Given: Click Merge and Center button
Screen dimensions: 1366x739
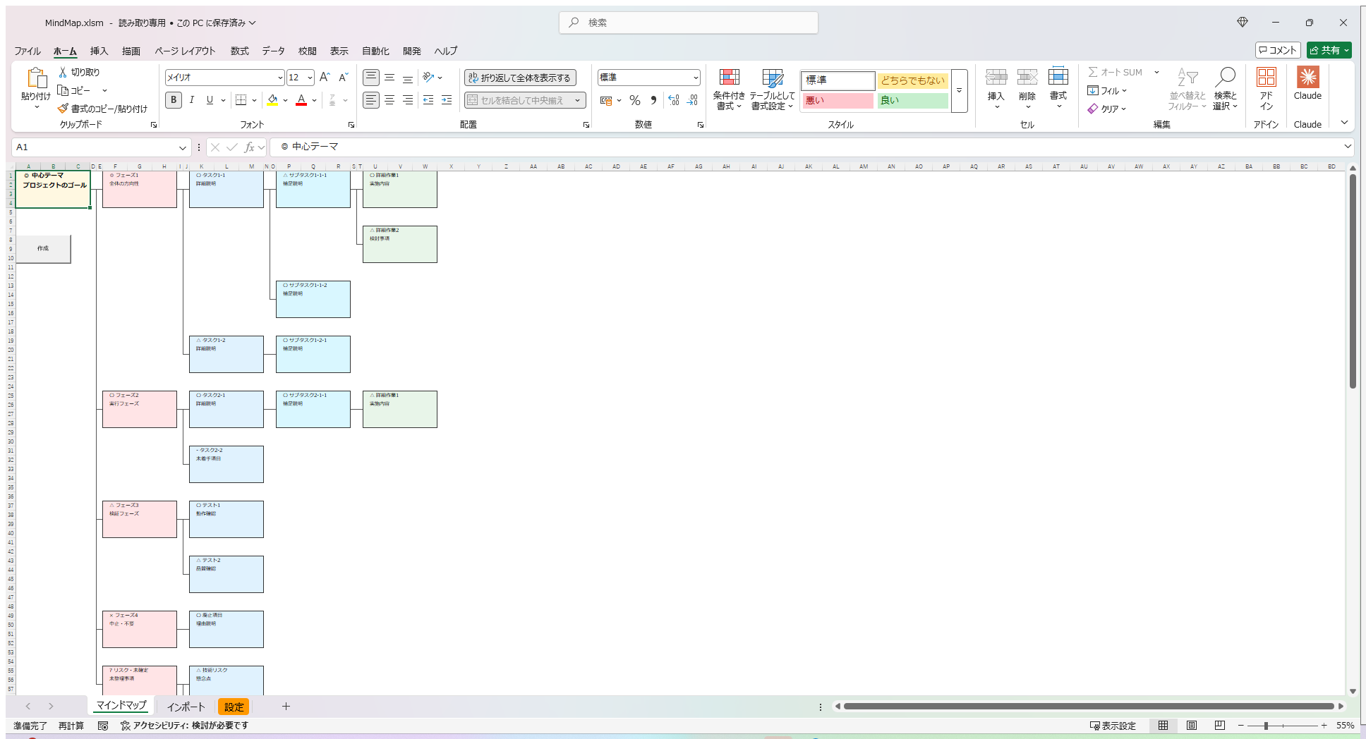Looking at the screenshot, I should coord(516,100).
